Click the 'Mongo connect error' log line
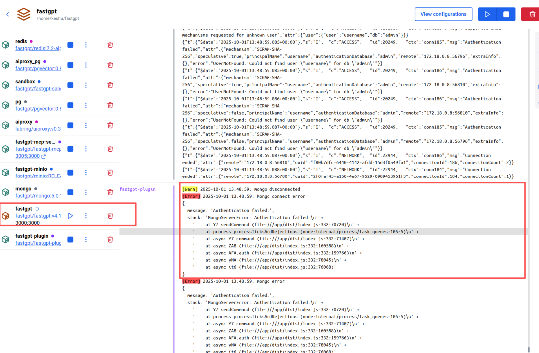 click(x=244, y=196)
